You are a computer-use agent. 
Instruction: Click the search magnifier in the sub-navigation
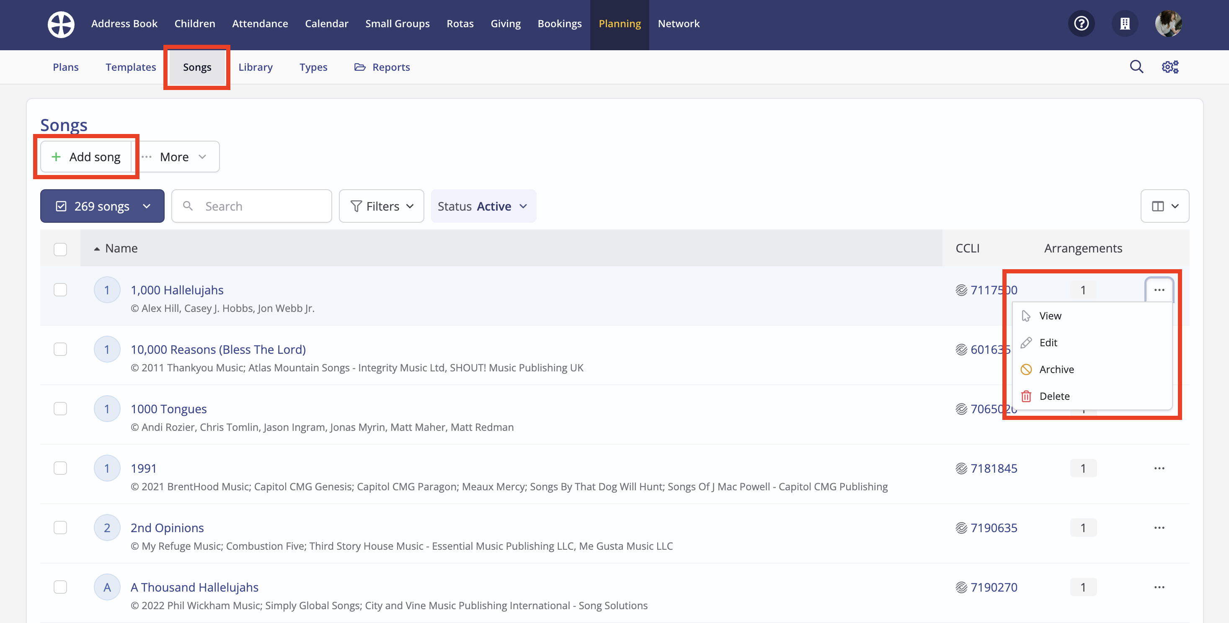(1136, 67)
